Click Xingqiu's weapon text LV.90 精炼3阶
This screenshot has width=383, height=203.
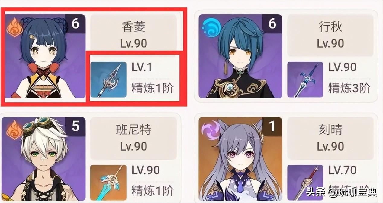pyautogui.click(x=349, y=78)
